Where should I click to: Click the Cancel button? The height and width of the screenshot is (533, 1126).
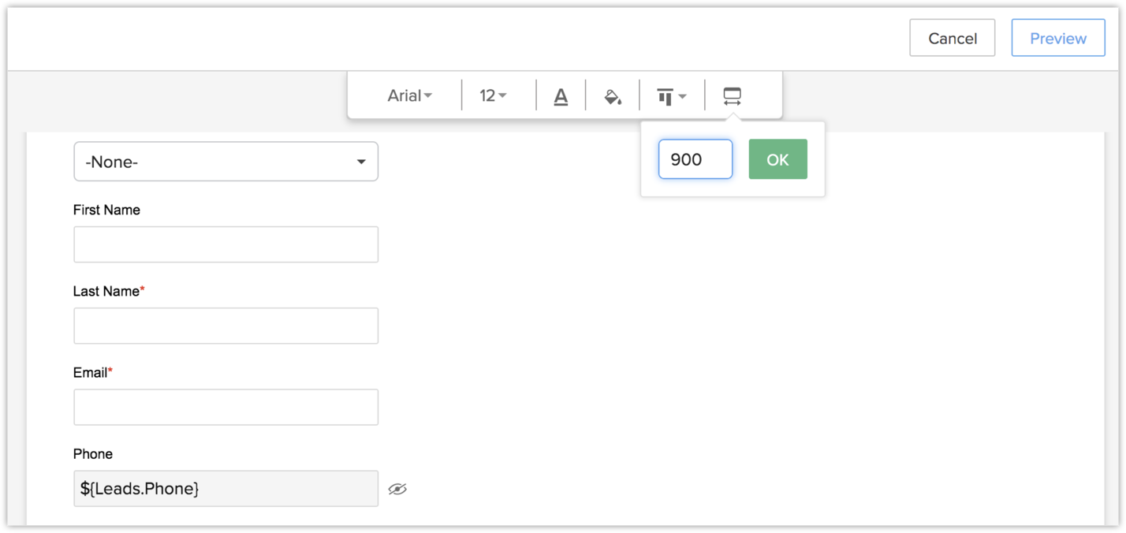952,38
